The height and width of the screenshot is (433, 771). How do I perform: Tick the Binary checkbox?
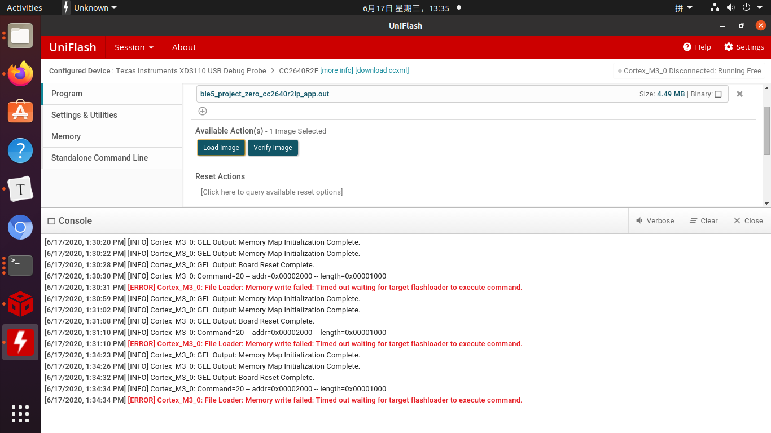coord(718,94)
